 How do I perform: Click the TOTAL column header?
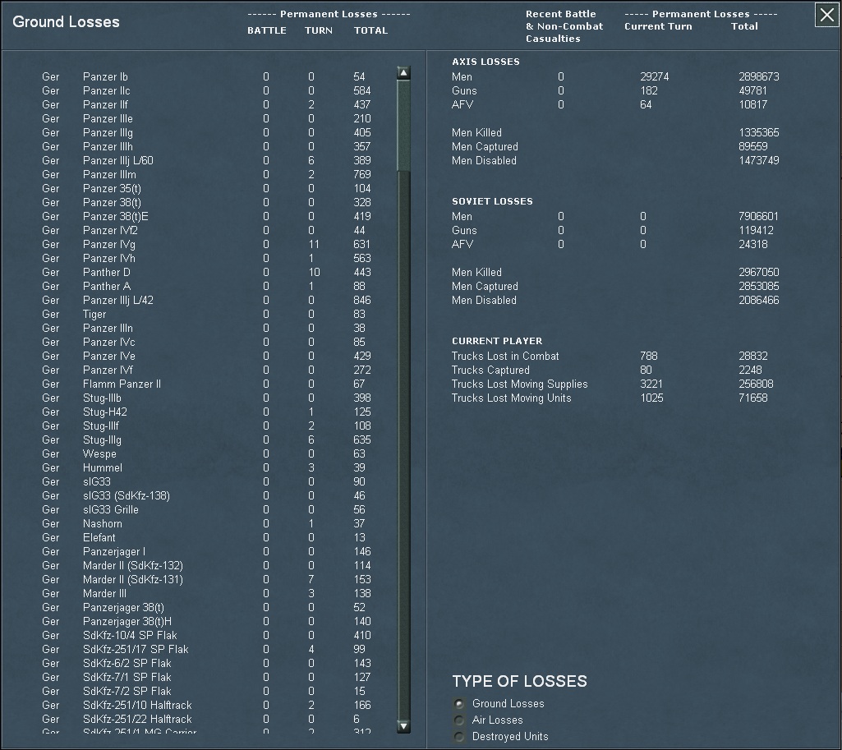click(370, 30)
